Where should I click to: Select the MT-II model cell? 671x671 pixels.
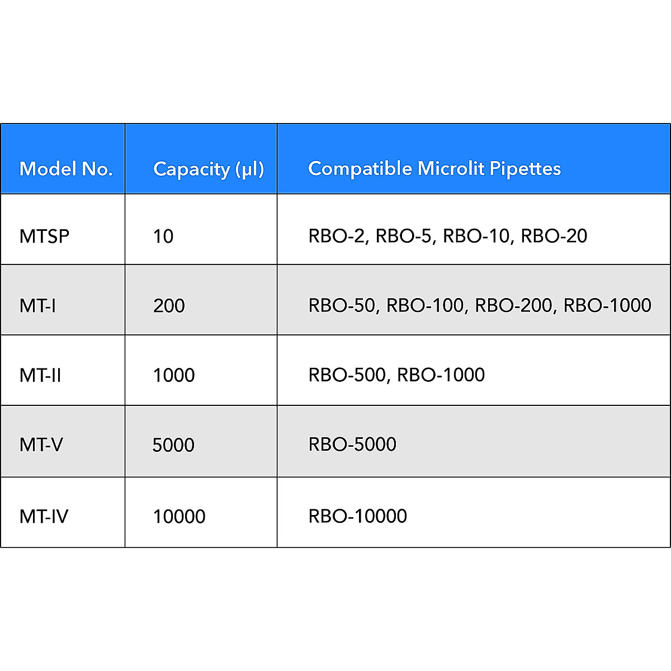[40, 375]
